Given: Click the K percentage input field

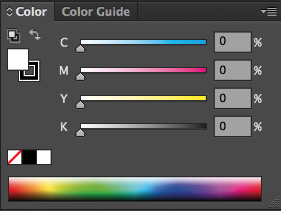Looking at the screenshot, I should point(233,126).
